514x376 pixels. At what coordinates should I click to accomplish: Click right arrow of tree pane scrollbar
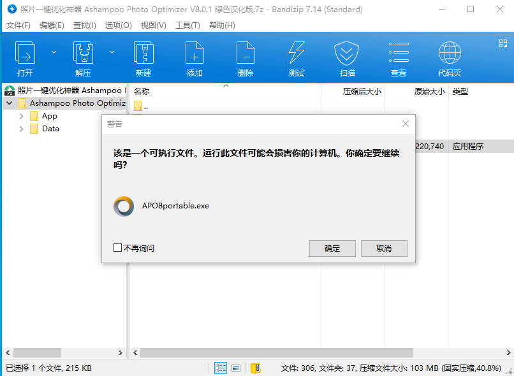coord(121,353)
